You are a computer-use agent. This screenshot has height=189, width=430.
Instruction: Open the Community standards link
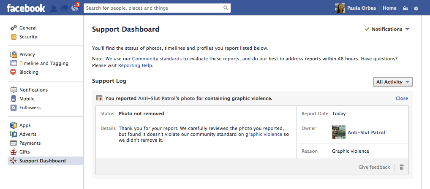pos(157,59)
